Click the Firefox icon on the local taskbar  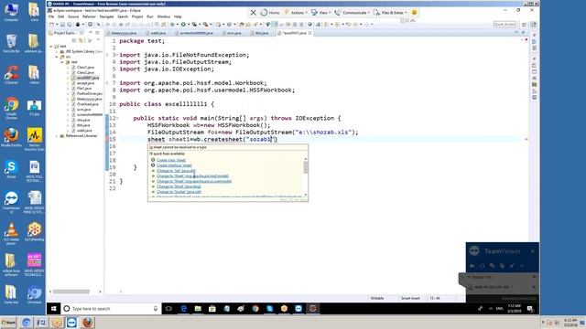click(x=88, y=323)
